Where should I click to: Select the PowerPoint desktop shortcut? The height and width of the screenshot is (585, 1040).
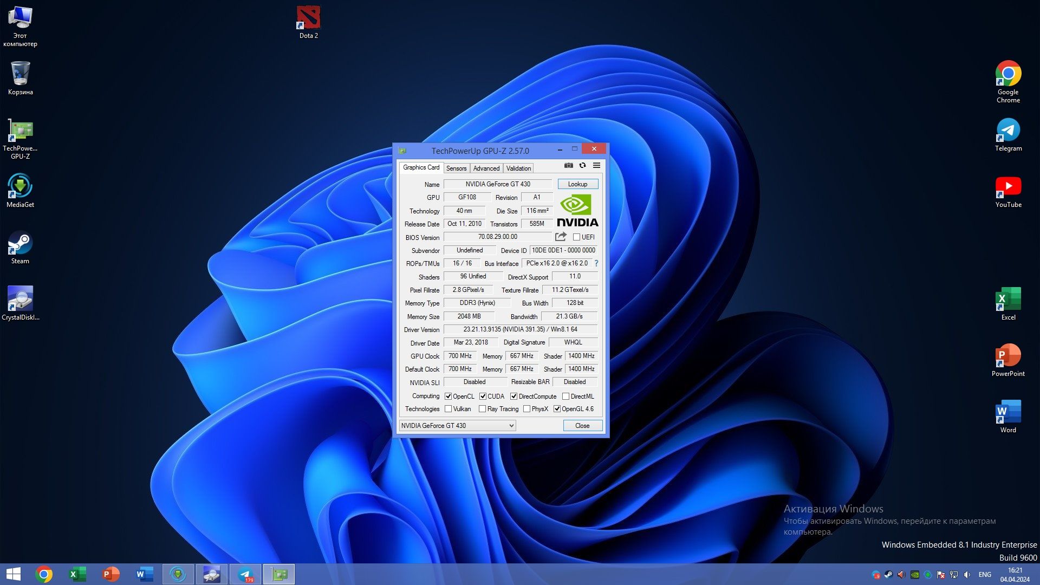click(1008, 360)
